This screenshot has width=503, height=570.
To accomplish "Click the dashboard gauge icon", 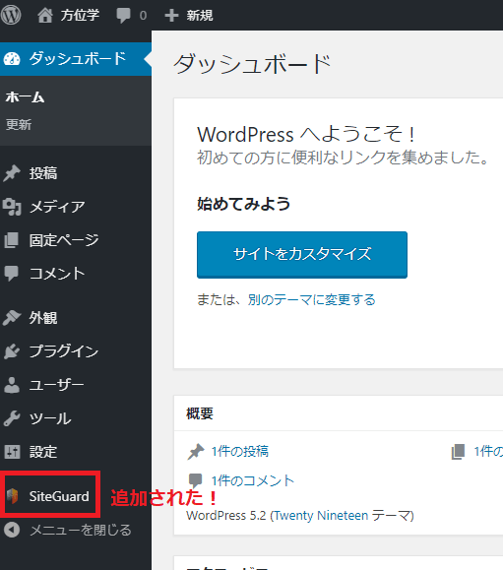I will click(x=12, y=59).
